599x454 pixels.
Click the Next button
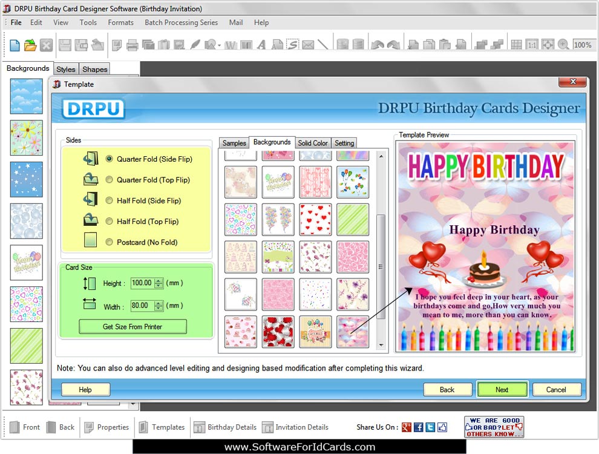(502, 389)
